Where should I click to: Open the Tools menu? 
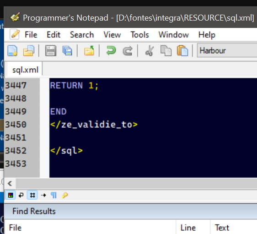pos(139,35)
